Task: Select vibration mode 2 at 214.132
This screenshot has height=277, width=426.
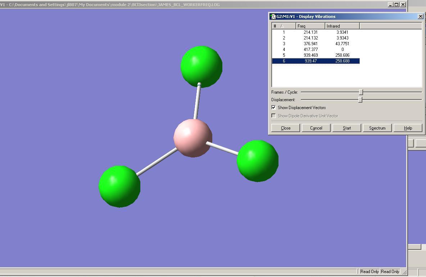Action: coord(316,38)
